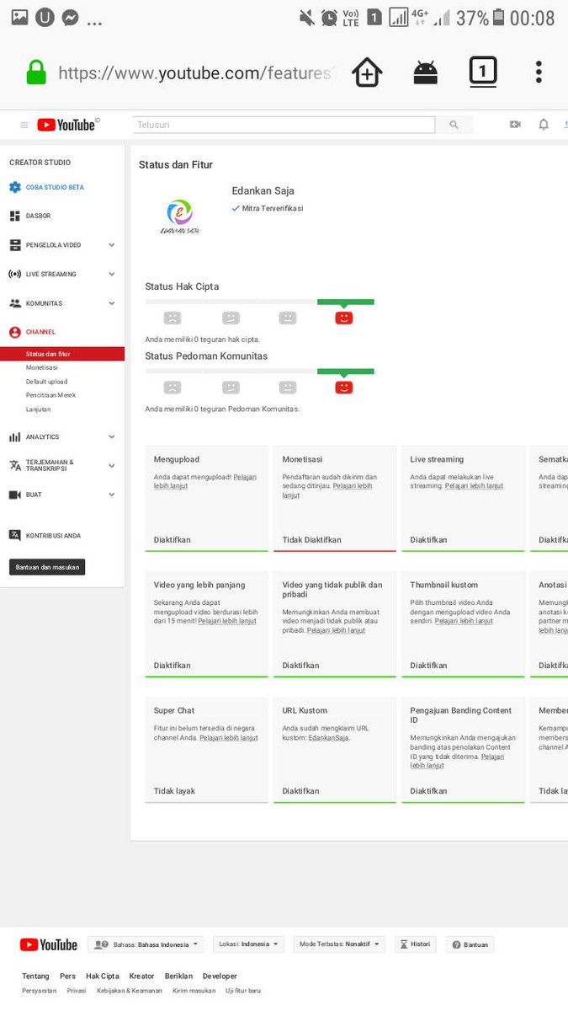Tap the browser home icon
This screenshot has width=568, height=1011.
click(x=367, y=73)
